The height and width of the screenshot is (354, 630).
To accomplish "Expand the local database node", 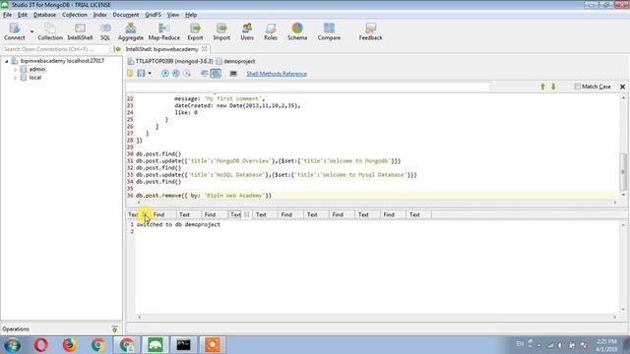I will (x=16, y=78).
